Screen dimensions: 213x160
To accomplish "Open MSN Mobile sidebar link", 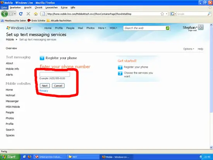I will click(13, 107).
